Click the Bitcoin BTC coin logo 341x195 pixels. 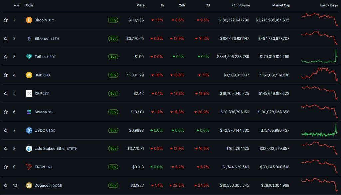tap(29, 20)
